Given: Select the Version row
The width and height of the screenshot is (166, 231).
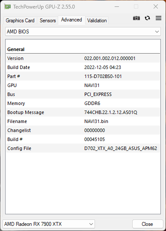Looking at the screenshot, I should [x=83, y=58].
